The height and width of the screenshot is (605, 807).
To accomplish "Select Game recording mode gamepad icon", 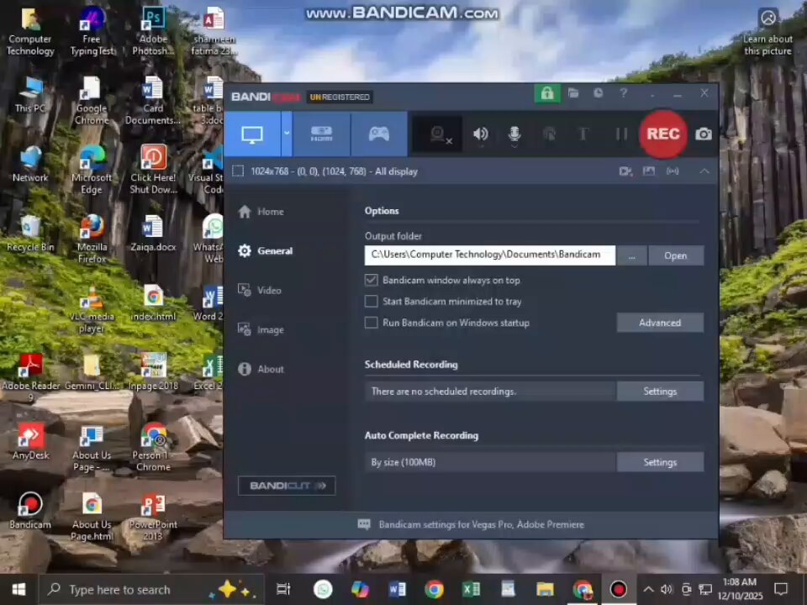I will 379,134.
